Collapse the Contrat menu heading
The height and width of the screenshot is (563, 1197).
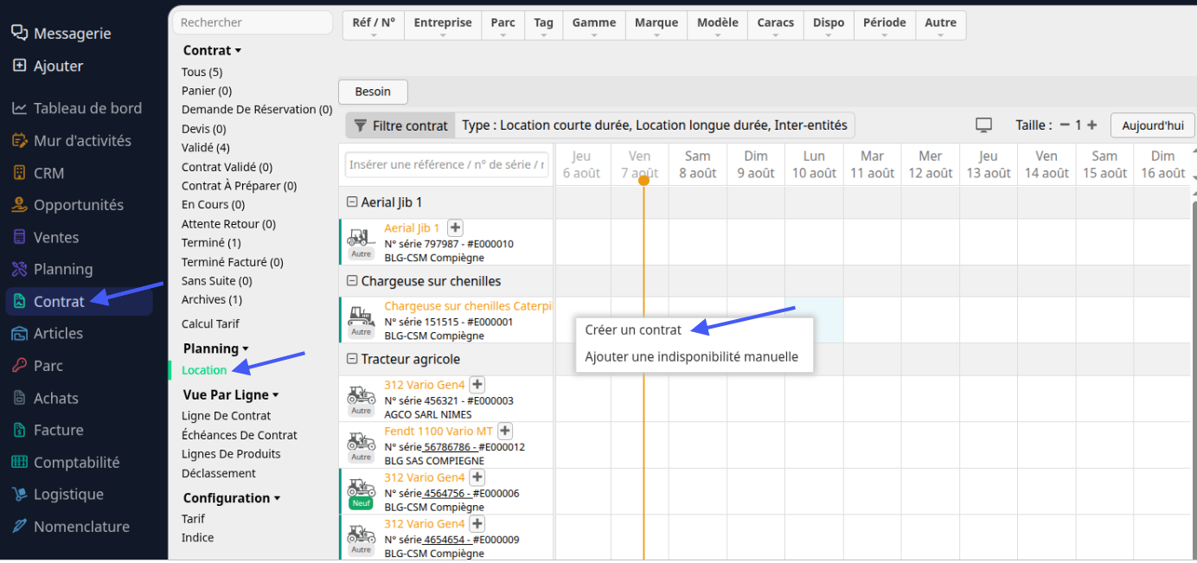pyautogui.click(x=212, y=50)
